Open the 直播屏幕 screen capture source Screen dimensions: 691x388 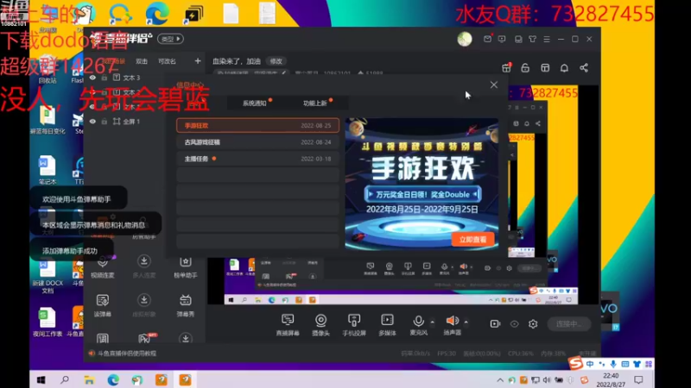coord(288,325)
